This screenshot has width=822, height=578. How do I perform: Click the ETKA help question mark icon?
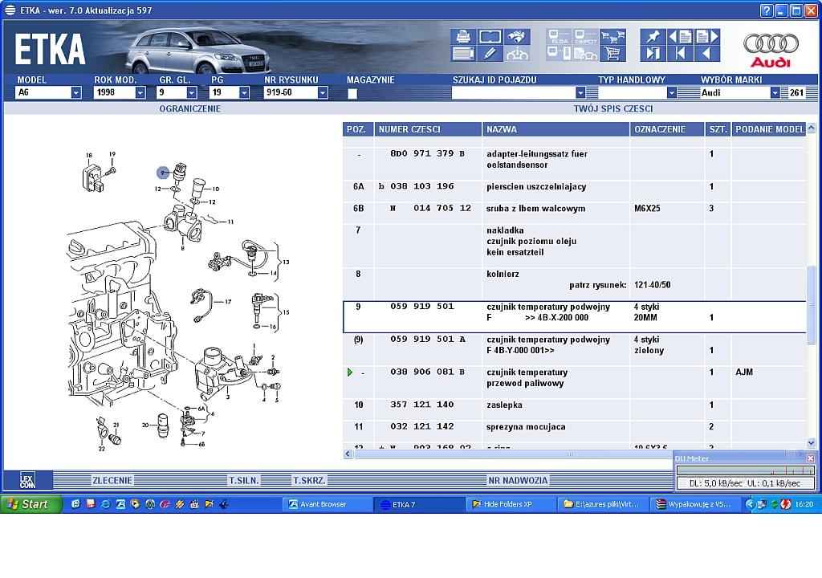click(766, 10)
